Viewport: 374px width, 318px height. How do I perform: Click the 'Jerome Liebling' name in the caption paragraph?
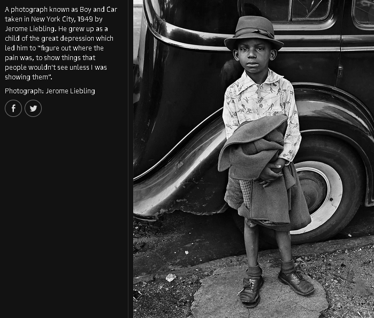coord(30,29)
